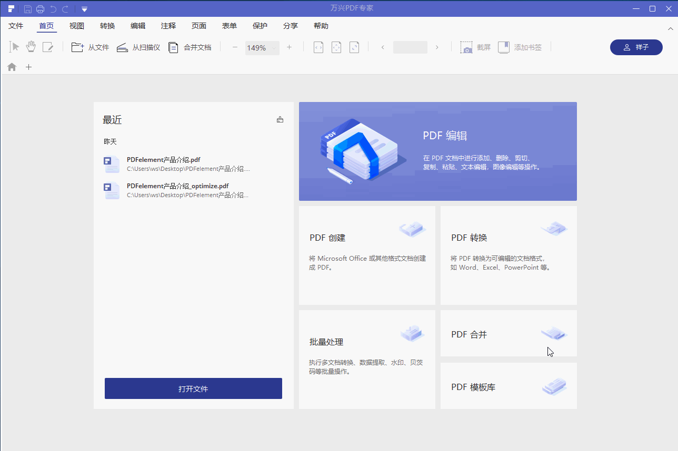Activate the selection arrow tool
Screen dimensions: 678x451
click(x=14, y=46)
